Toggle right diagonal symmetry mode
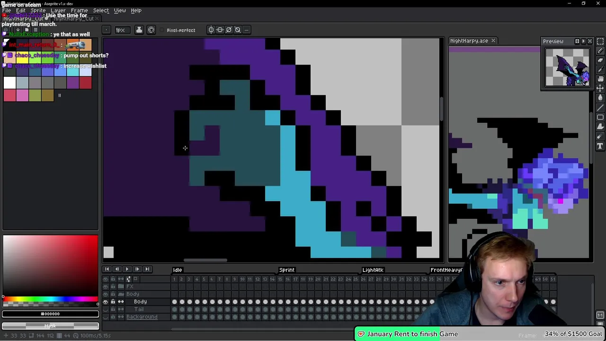The image size is (606, 341). coord(229,30)
